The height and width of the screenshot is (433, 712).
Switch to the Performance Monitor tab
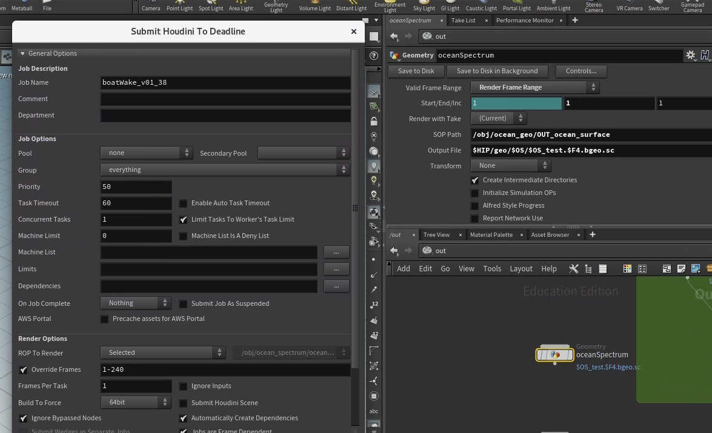point(525,21)
